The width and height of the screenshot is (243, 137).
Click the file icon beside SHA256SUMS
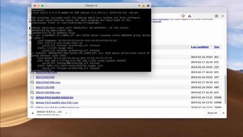point(32,77)
